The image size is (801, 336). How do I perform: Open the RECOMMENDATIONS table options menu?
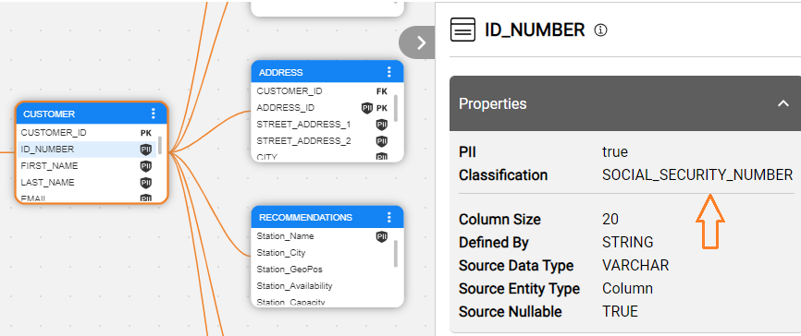pyautogui.click(x=389, y=217)
